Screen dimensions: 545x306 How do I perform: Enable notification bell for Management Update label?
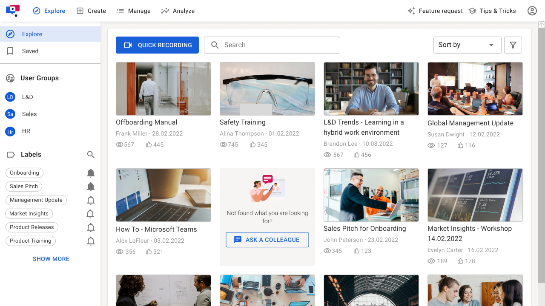[x=91, y=200]
